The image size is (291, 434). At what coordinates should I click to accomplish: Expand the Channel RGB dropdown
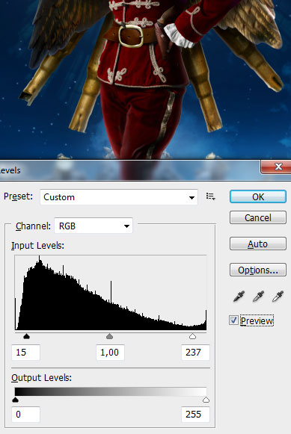click(x=94, y=226)
